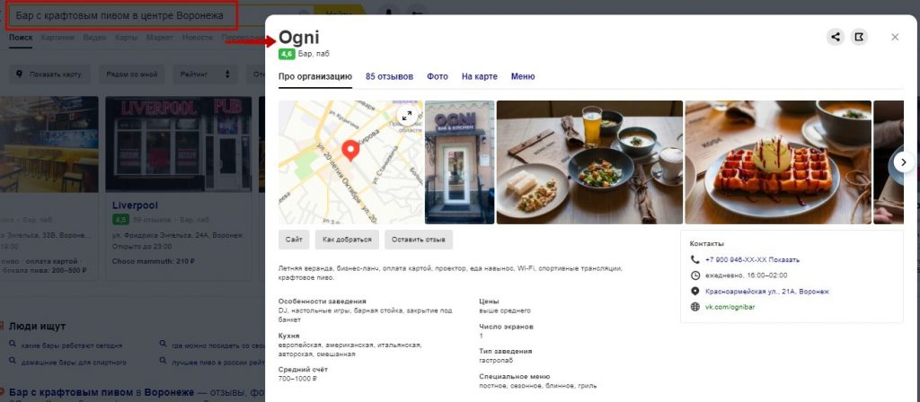920x402 pixels.
Task: Open the 'Меню' tab
Action: point(523,76)
